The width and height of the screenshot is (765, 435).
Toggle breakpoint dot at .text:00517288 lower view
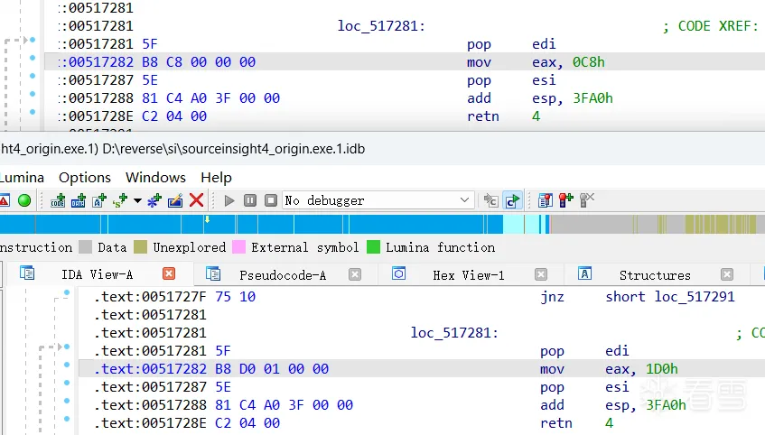pos(67,401)
